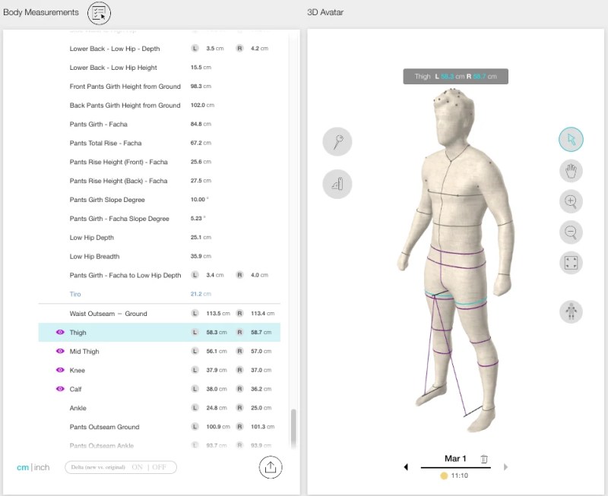Select the Tiro measurement row
The image size is (608, 496).
coord(159,294)
